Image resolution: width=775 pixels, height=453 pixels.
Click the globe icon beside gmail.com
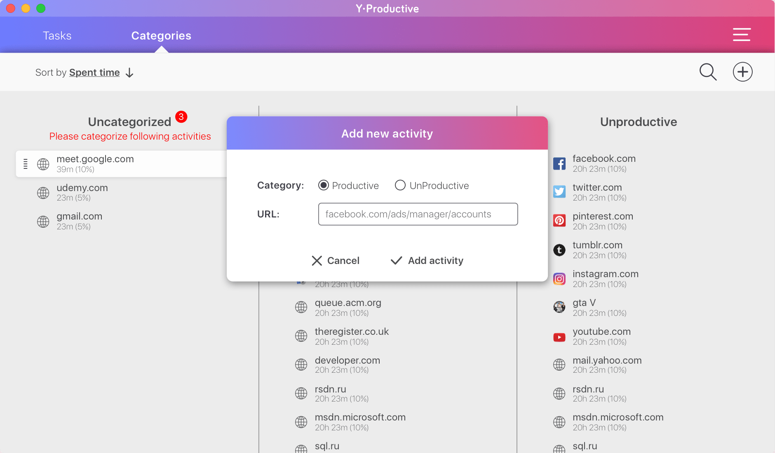pos(43,222)
